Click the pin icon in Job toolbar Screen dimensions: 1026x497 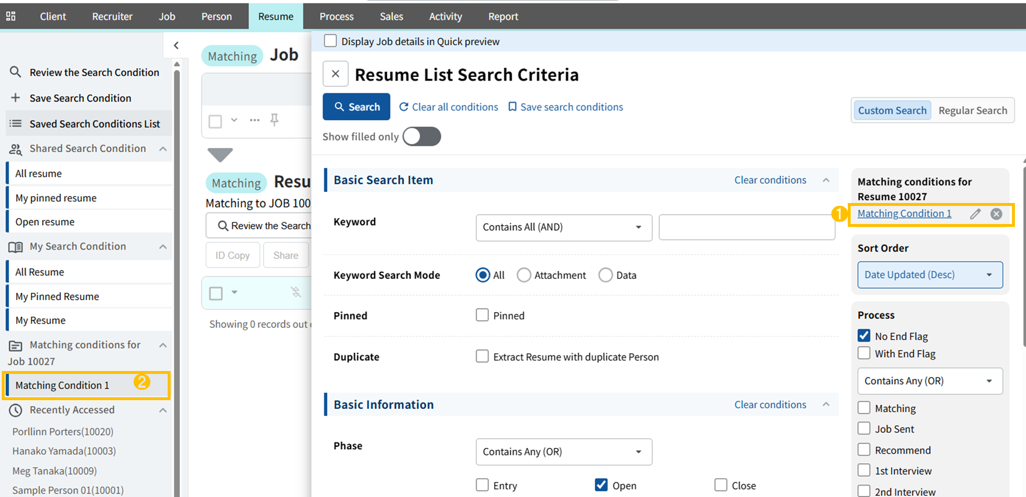pos(274,120)
